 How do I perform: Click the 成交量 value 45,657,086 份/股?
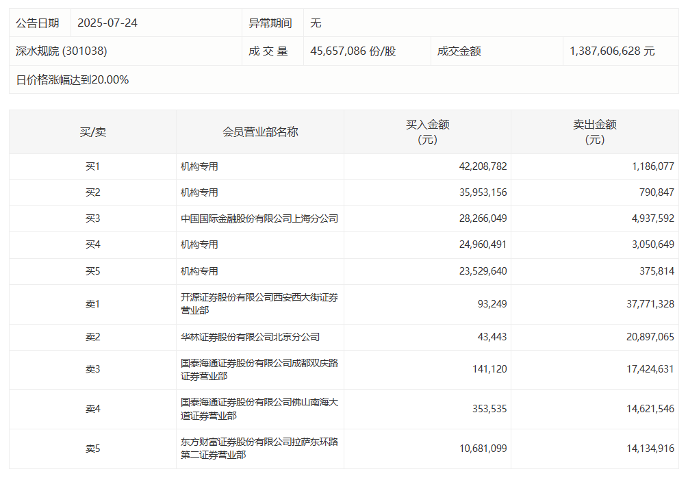tap(353, 51)
